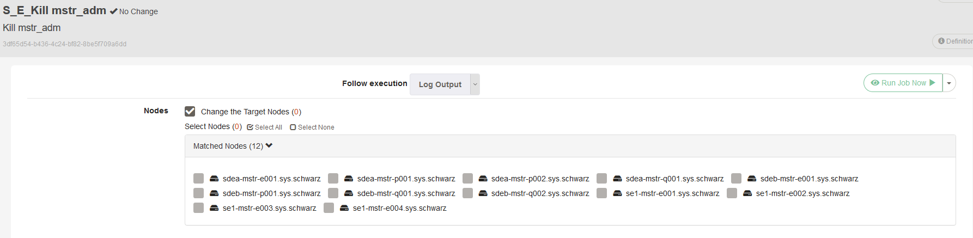
Task: Check the se1-mstr-e004.sys.schwarz node checkbox
Action: (329, 208)
